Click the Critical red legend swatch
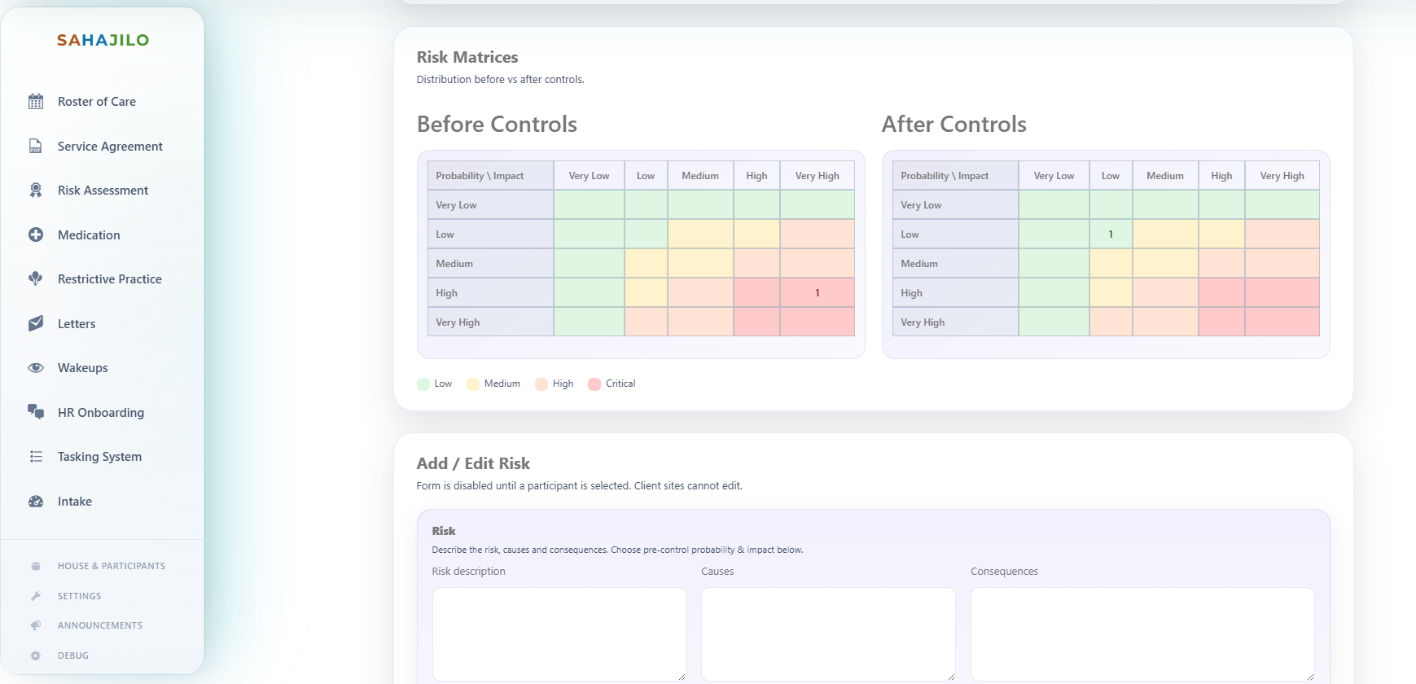1416x684 pixels. (x=594, y=384)
